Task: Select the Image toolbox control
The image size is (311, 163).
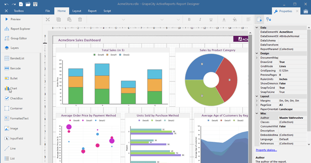Action: pyautogui.click(x=11, y=128)
